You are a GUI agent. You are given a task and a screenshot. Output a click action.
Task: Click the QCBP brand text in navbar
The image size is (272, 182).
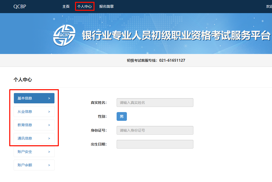tap(20, 6)
